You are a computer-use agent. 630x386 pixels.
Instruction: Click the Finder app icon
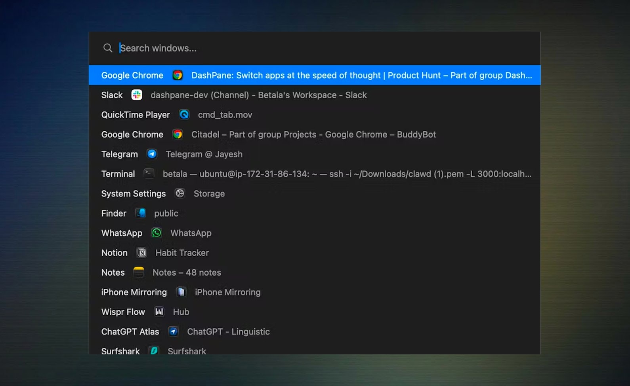pos(141,213)
